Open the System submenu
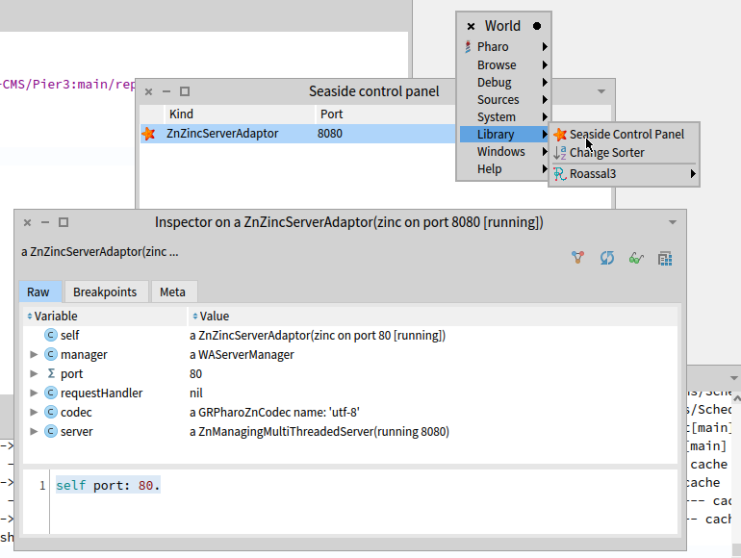Image resolution: width=741 pixels, height=558 pixels. point(503,116)
